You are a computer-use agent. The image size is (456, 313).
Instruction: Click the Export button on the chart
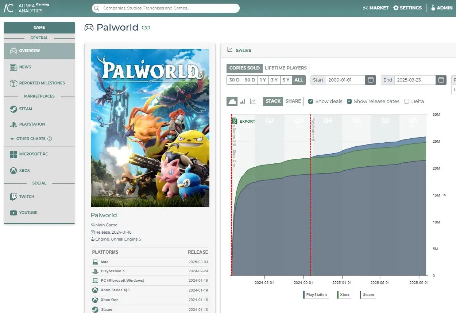(244, 121)
